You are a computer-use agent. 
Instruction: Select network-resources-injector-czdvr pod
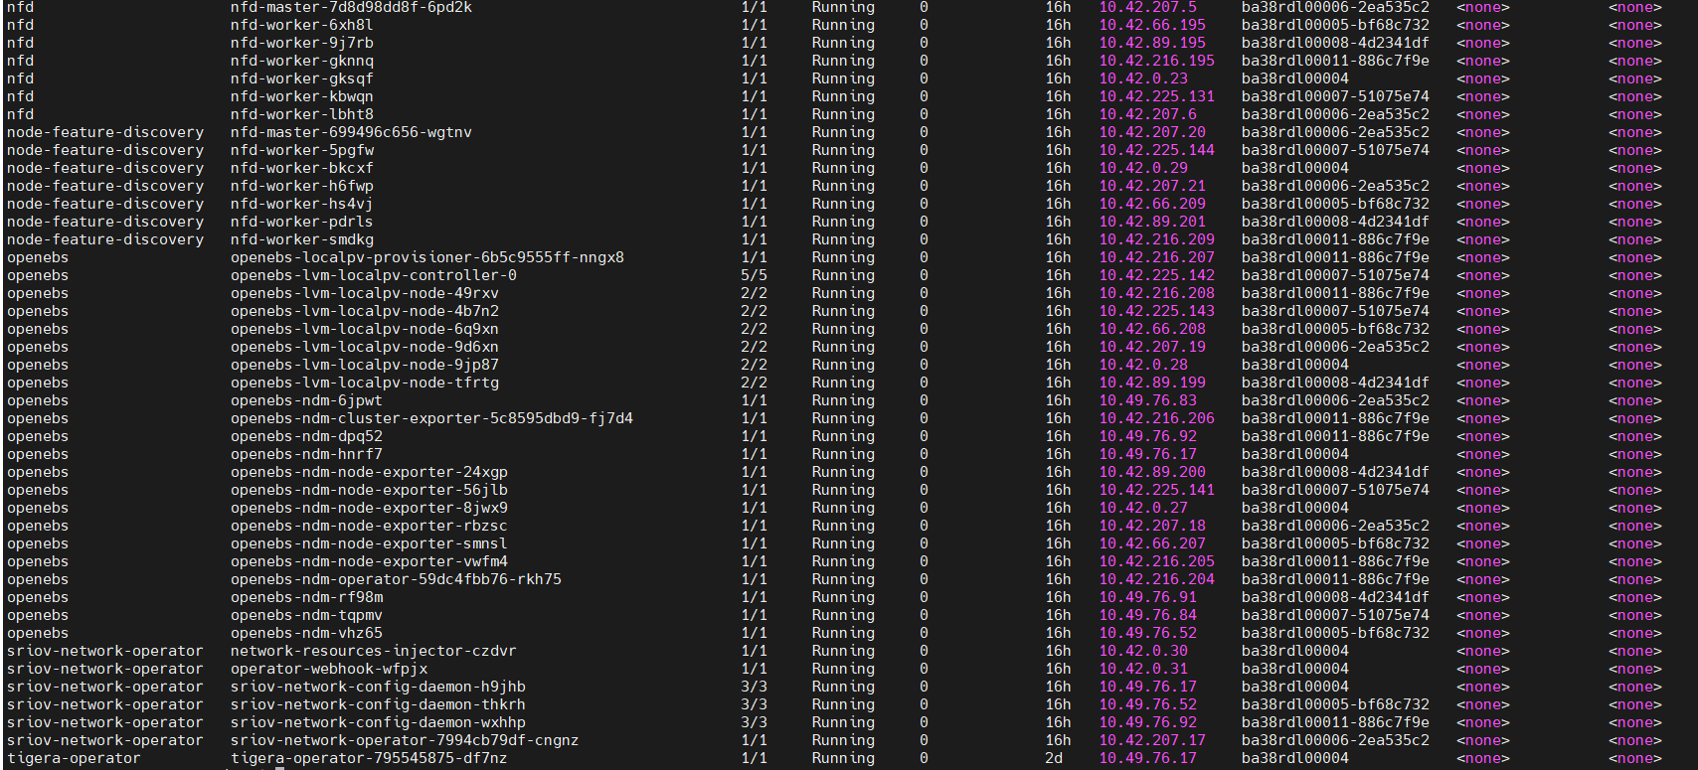(x=373, y=651)
